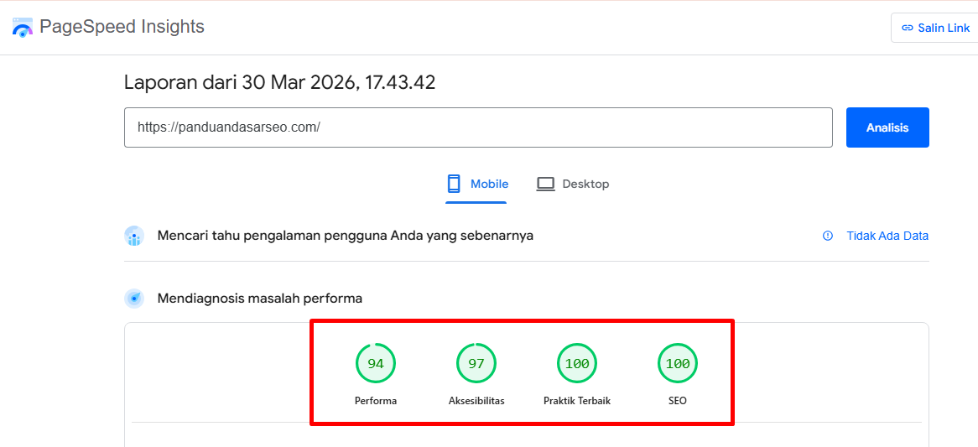
Task: Select the Praktik Terbaik score gauge 100
Action: 577,363
